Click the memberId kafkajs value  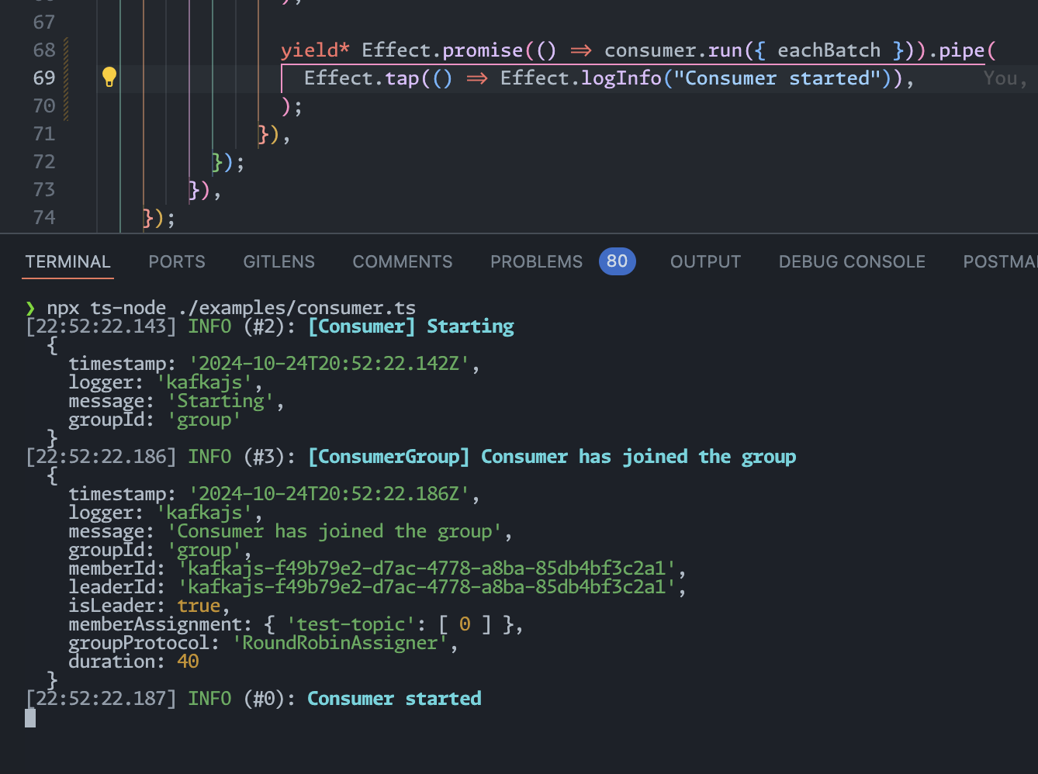(x=427, y=568)
